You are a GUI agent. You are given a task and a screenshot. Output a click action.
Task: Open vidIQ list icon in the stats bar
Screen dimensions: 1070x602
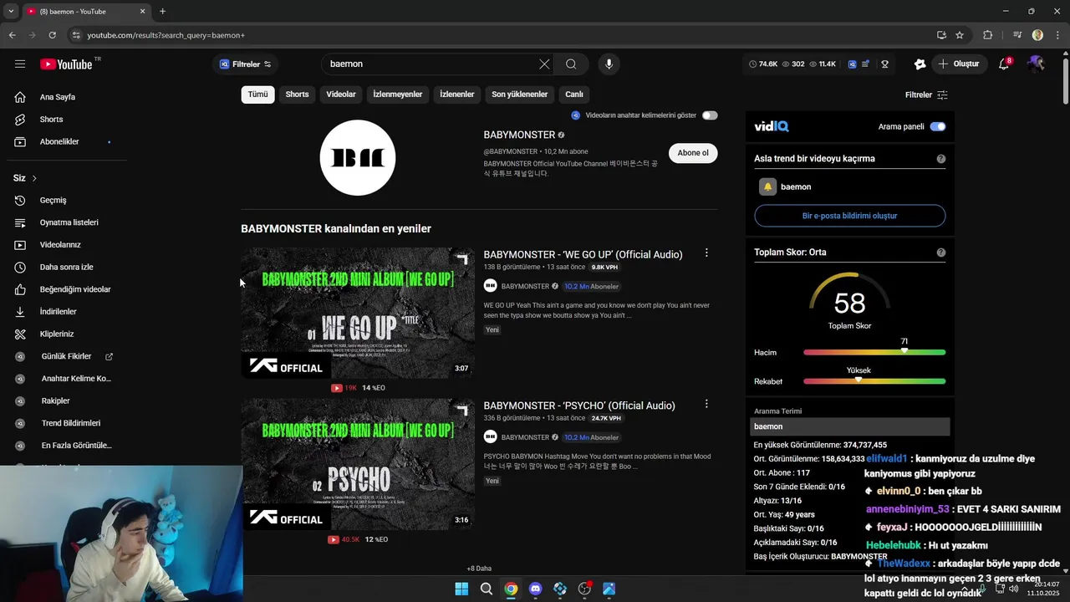click(866, 64)
